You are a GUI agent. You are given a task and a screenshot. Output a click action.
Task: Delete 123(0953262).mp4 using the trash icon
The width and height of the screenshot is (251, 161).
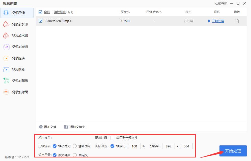coord(237,21)
